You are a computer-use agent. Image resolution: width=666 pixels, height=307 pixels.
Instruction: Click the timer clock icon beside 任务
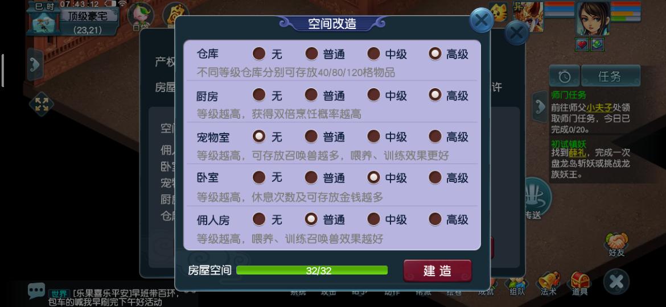click(564, 76)
